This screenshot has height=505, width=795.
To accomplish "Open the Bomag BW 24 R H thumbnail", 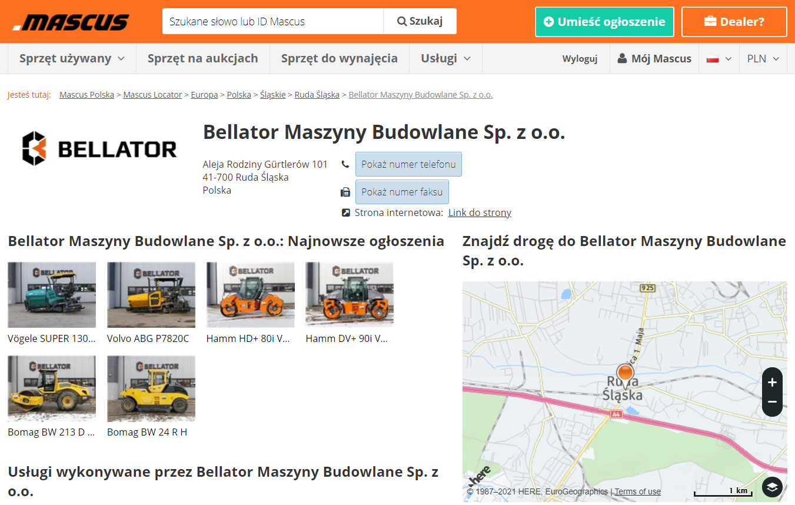I will click(x=151, y=388).
